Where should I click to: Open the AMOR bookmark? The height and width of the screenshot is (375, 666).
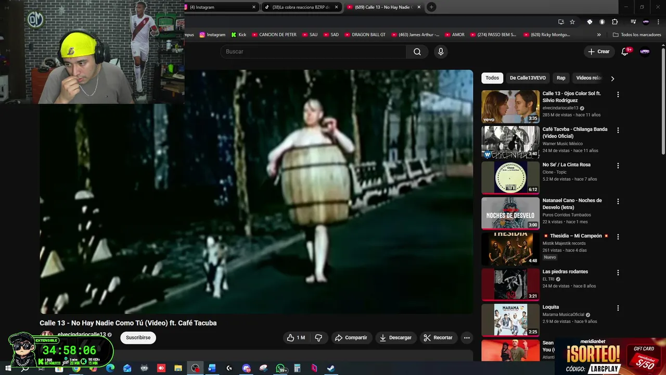[455, 35]
